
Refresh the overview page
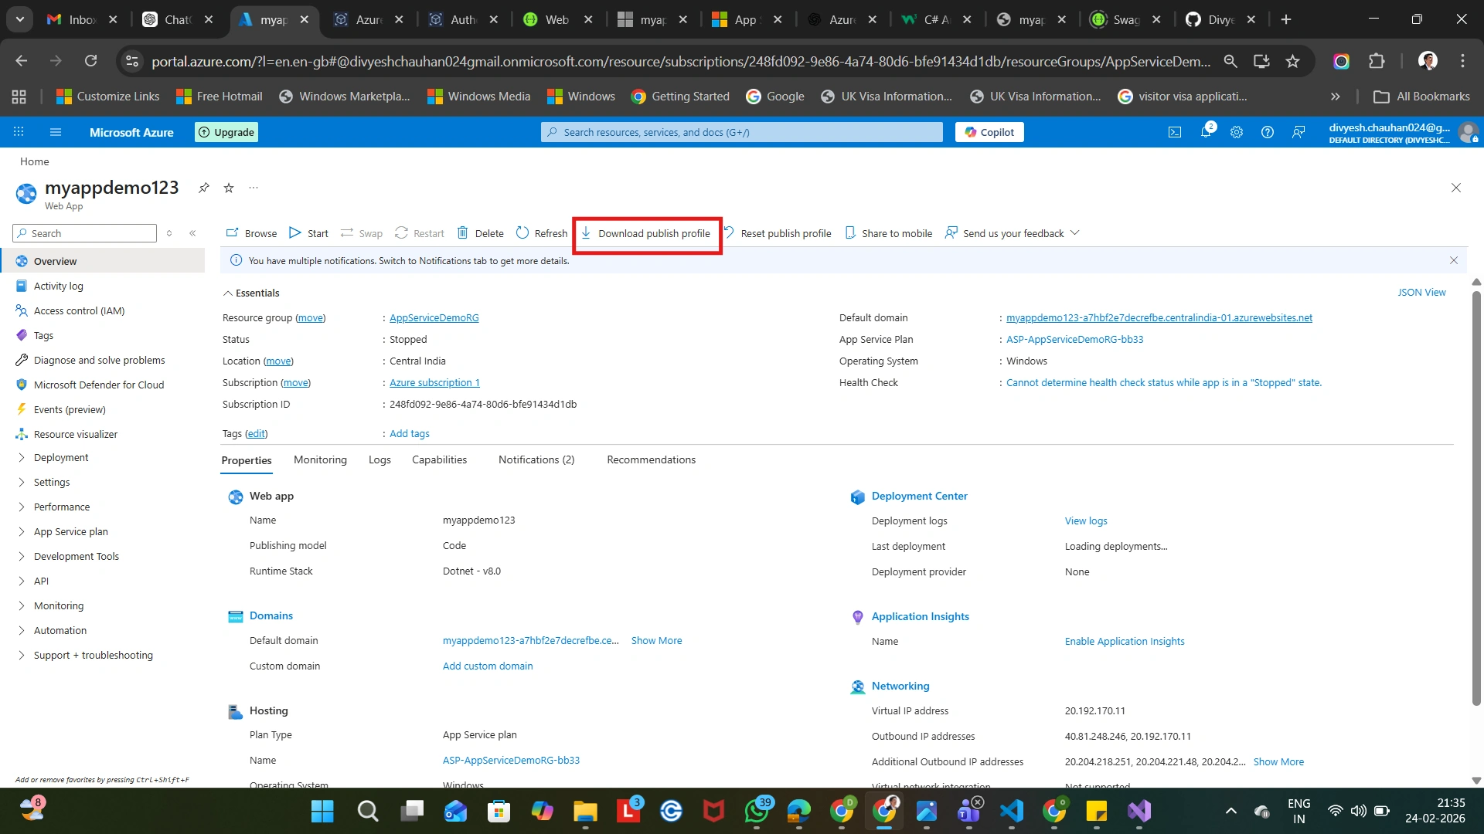pos(541,233)
